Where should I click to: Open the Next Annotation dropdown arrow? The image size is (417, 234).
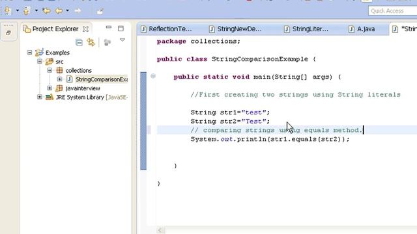[x=18, y=10]
